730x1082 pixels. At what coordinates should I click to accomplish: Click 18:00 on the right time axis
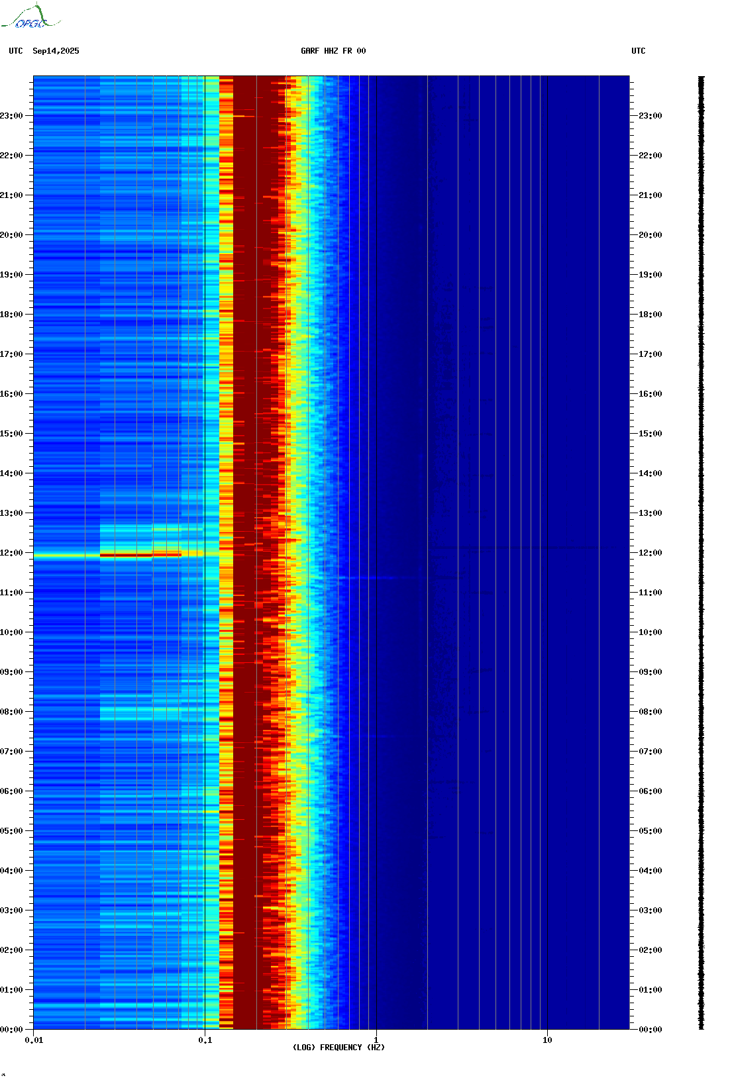click(651, 315)
